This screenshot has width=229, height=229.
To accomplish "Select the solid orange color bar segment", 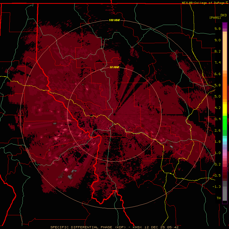I will (x=225, y=88).
